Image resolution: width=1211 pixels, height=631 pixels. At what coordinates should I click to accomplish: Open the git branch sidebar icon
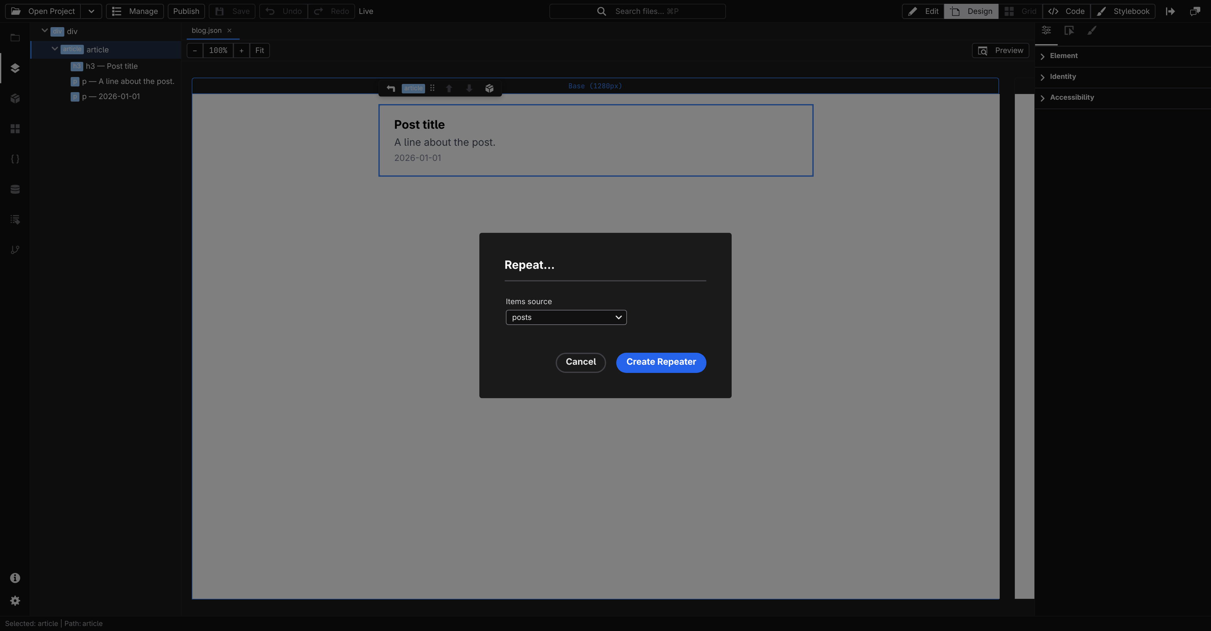point(15,250)
